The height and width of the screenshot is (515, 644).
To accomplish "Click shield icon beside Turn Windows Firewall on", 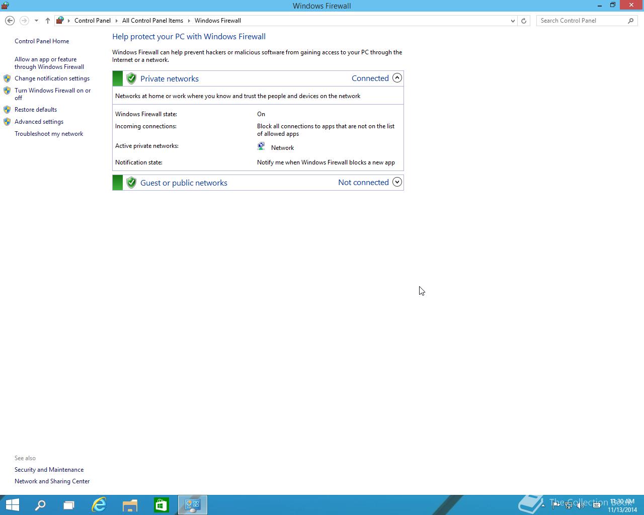I will pyautogui.click(x=7, y=91).
